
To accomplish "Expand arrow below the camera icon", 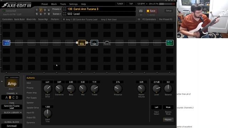I will pyautogui.click(x=141, y=15).
